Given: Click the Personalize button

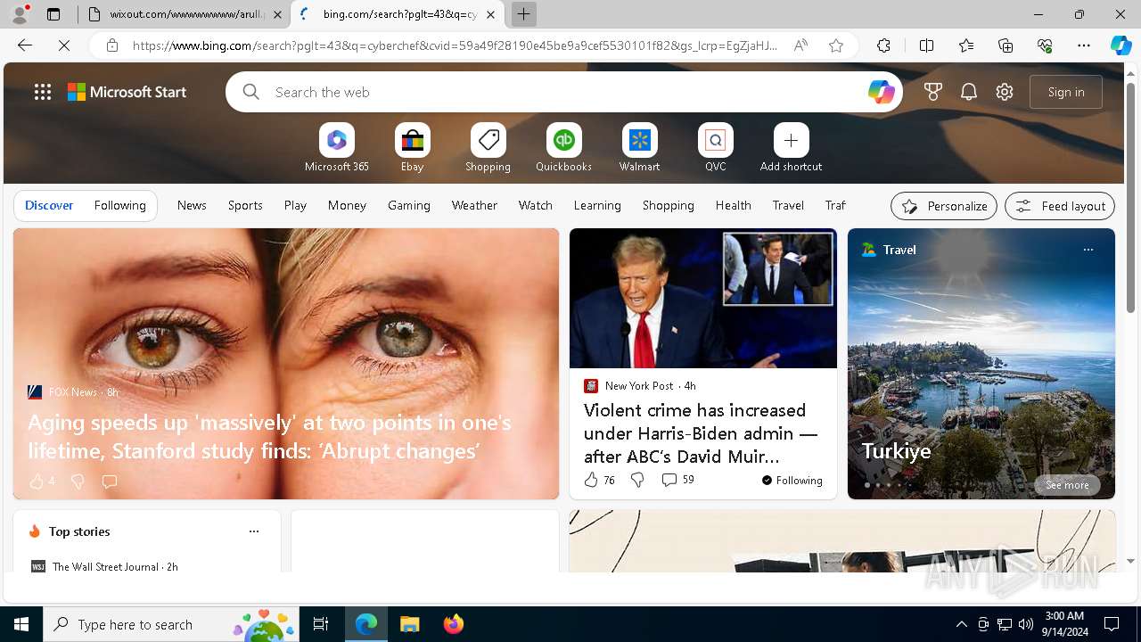Looking at the screenshot, I should pos(944,206).
